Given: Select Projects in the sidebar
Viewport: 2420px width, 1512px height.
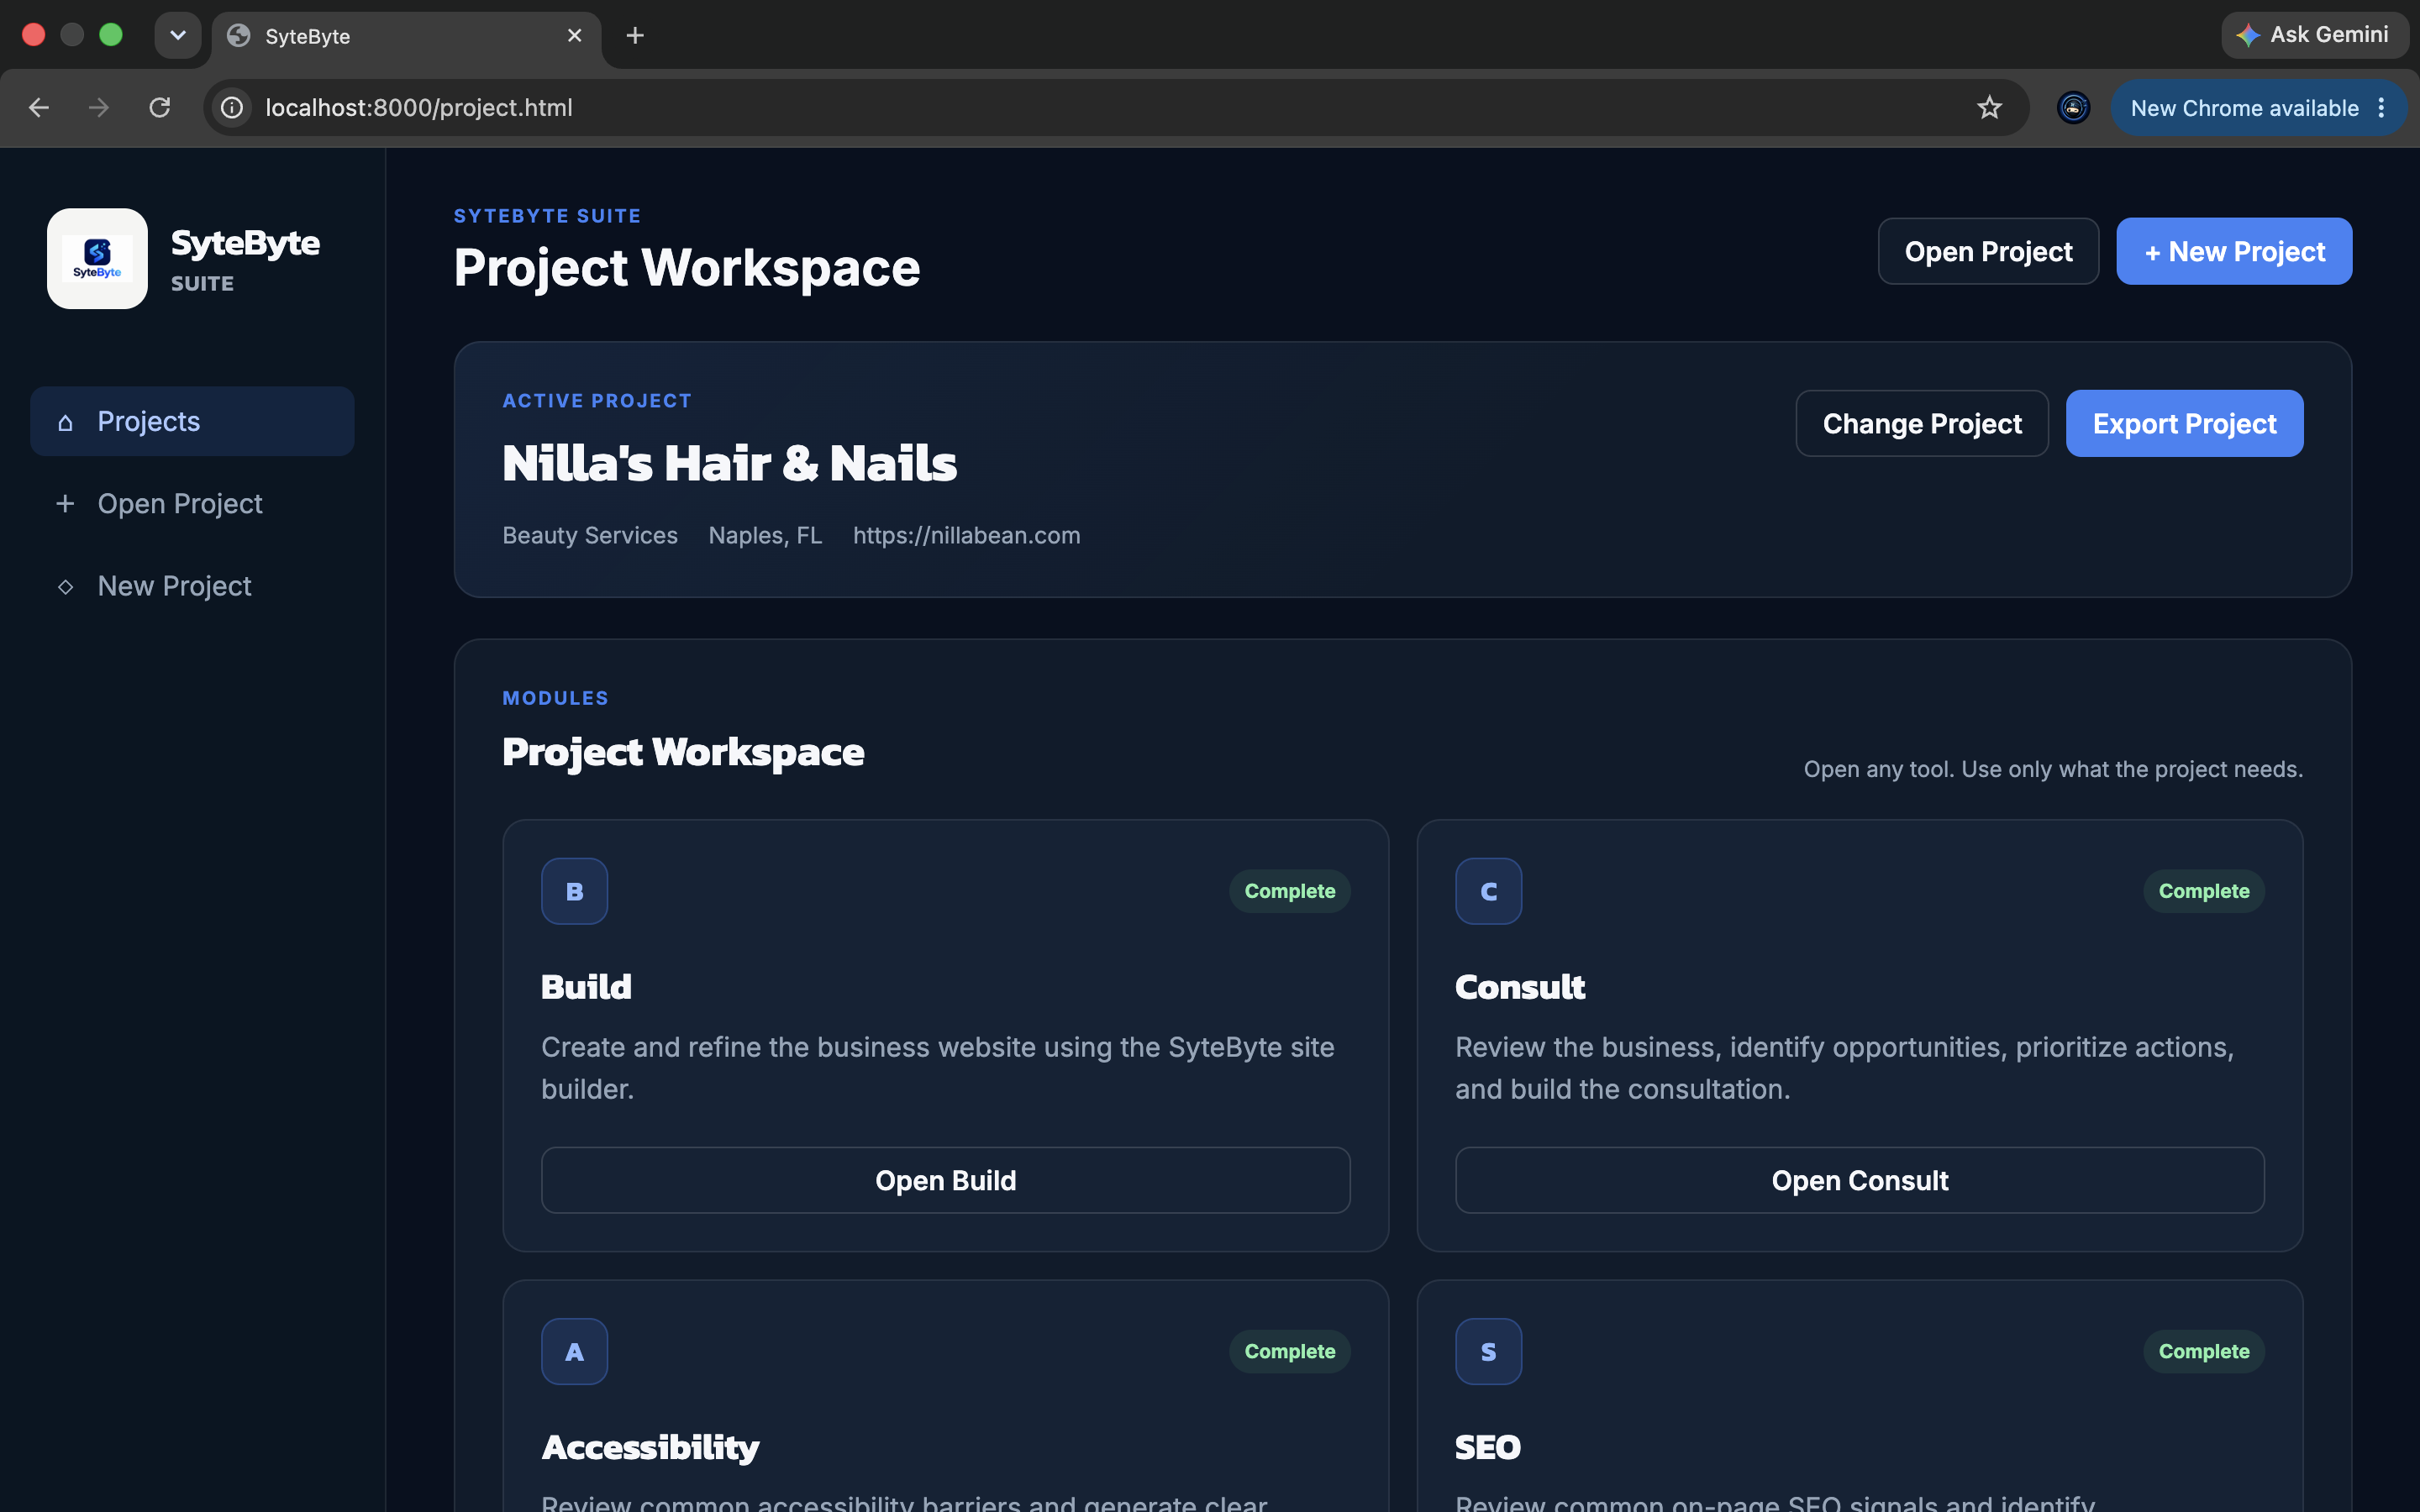Looking at the screenshot, I should [x=192, y=422].
